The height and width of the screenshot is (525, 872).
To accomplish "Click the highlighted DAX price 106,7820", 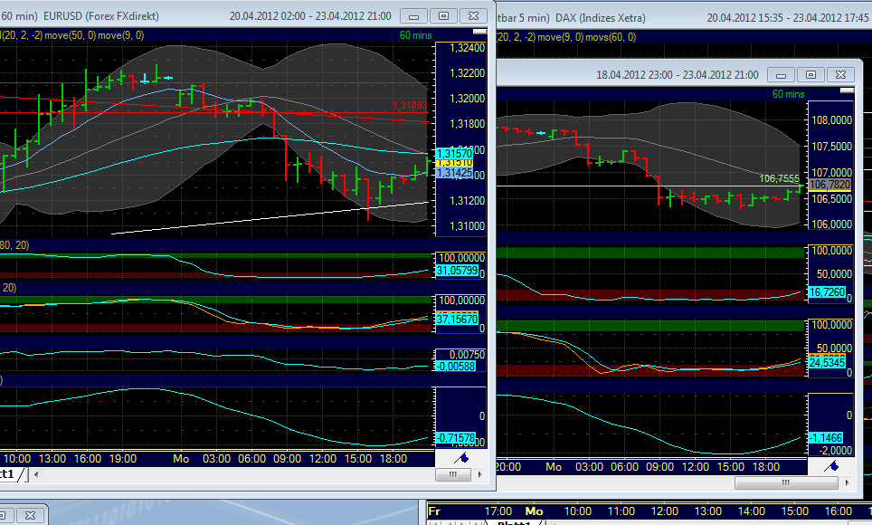I will pyautogui.click(x=832, y=184).
